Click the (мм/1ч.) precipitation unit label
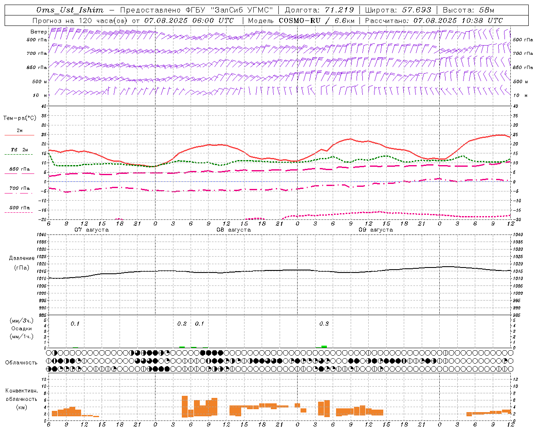The image size is (535, 428). (x=22, y=336)
